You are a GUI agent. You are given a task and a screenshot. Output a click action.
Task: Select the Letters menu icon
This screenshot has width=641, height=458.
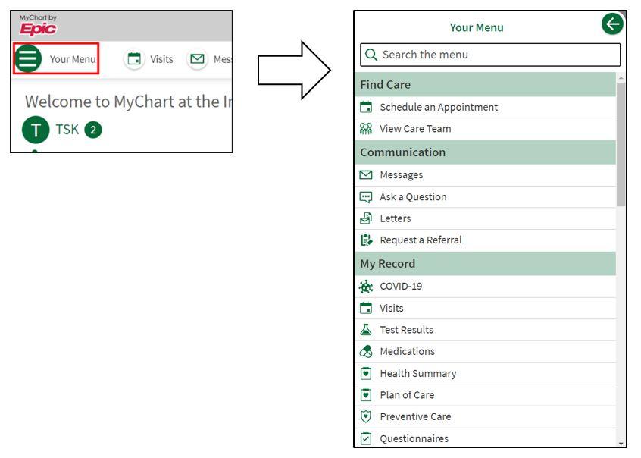[x=367, y=218]
